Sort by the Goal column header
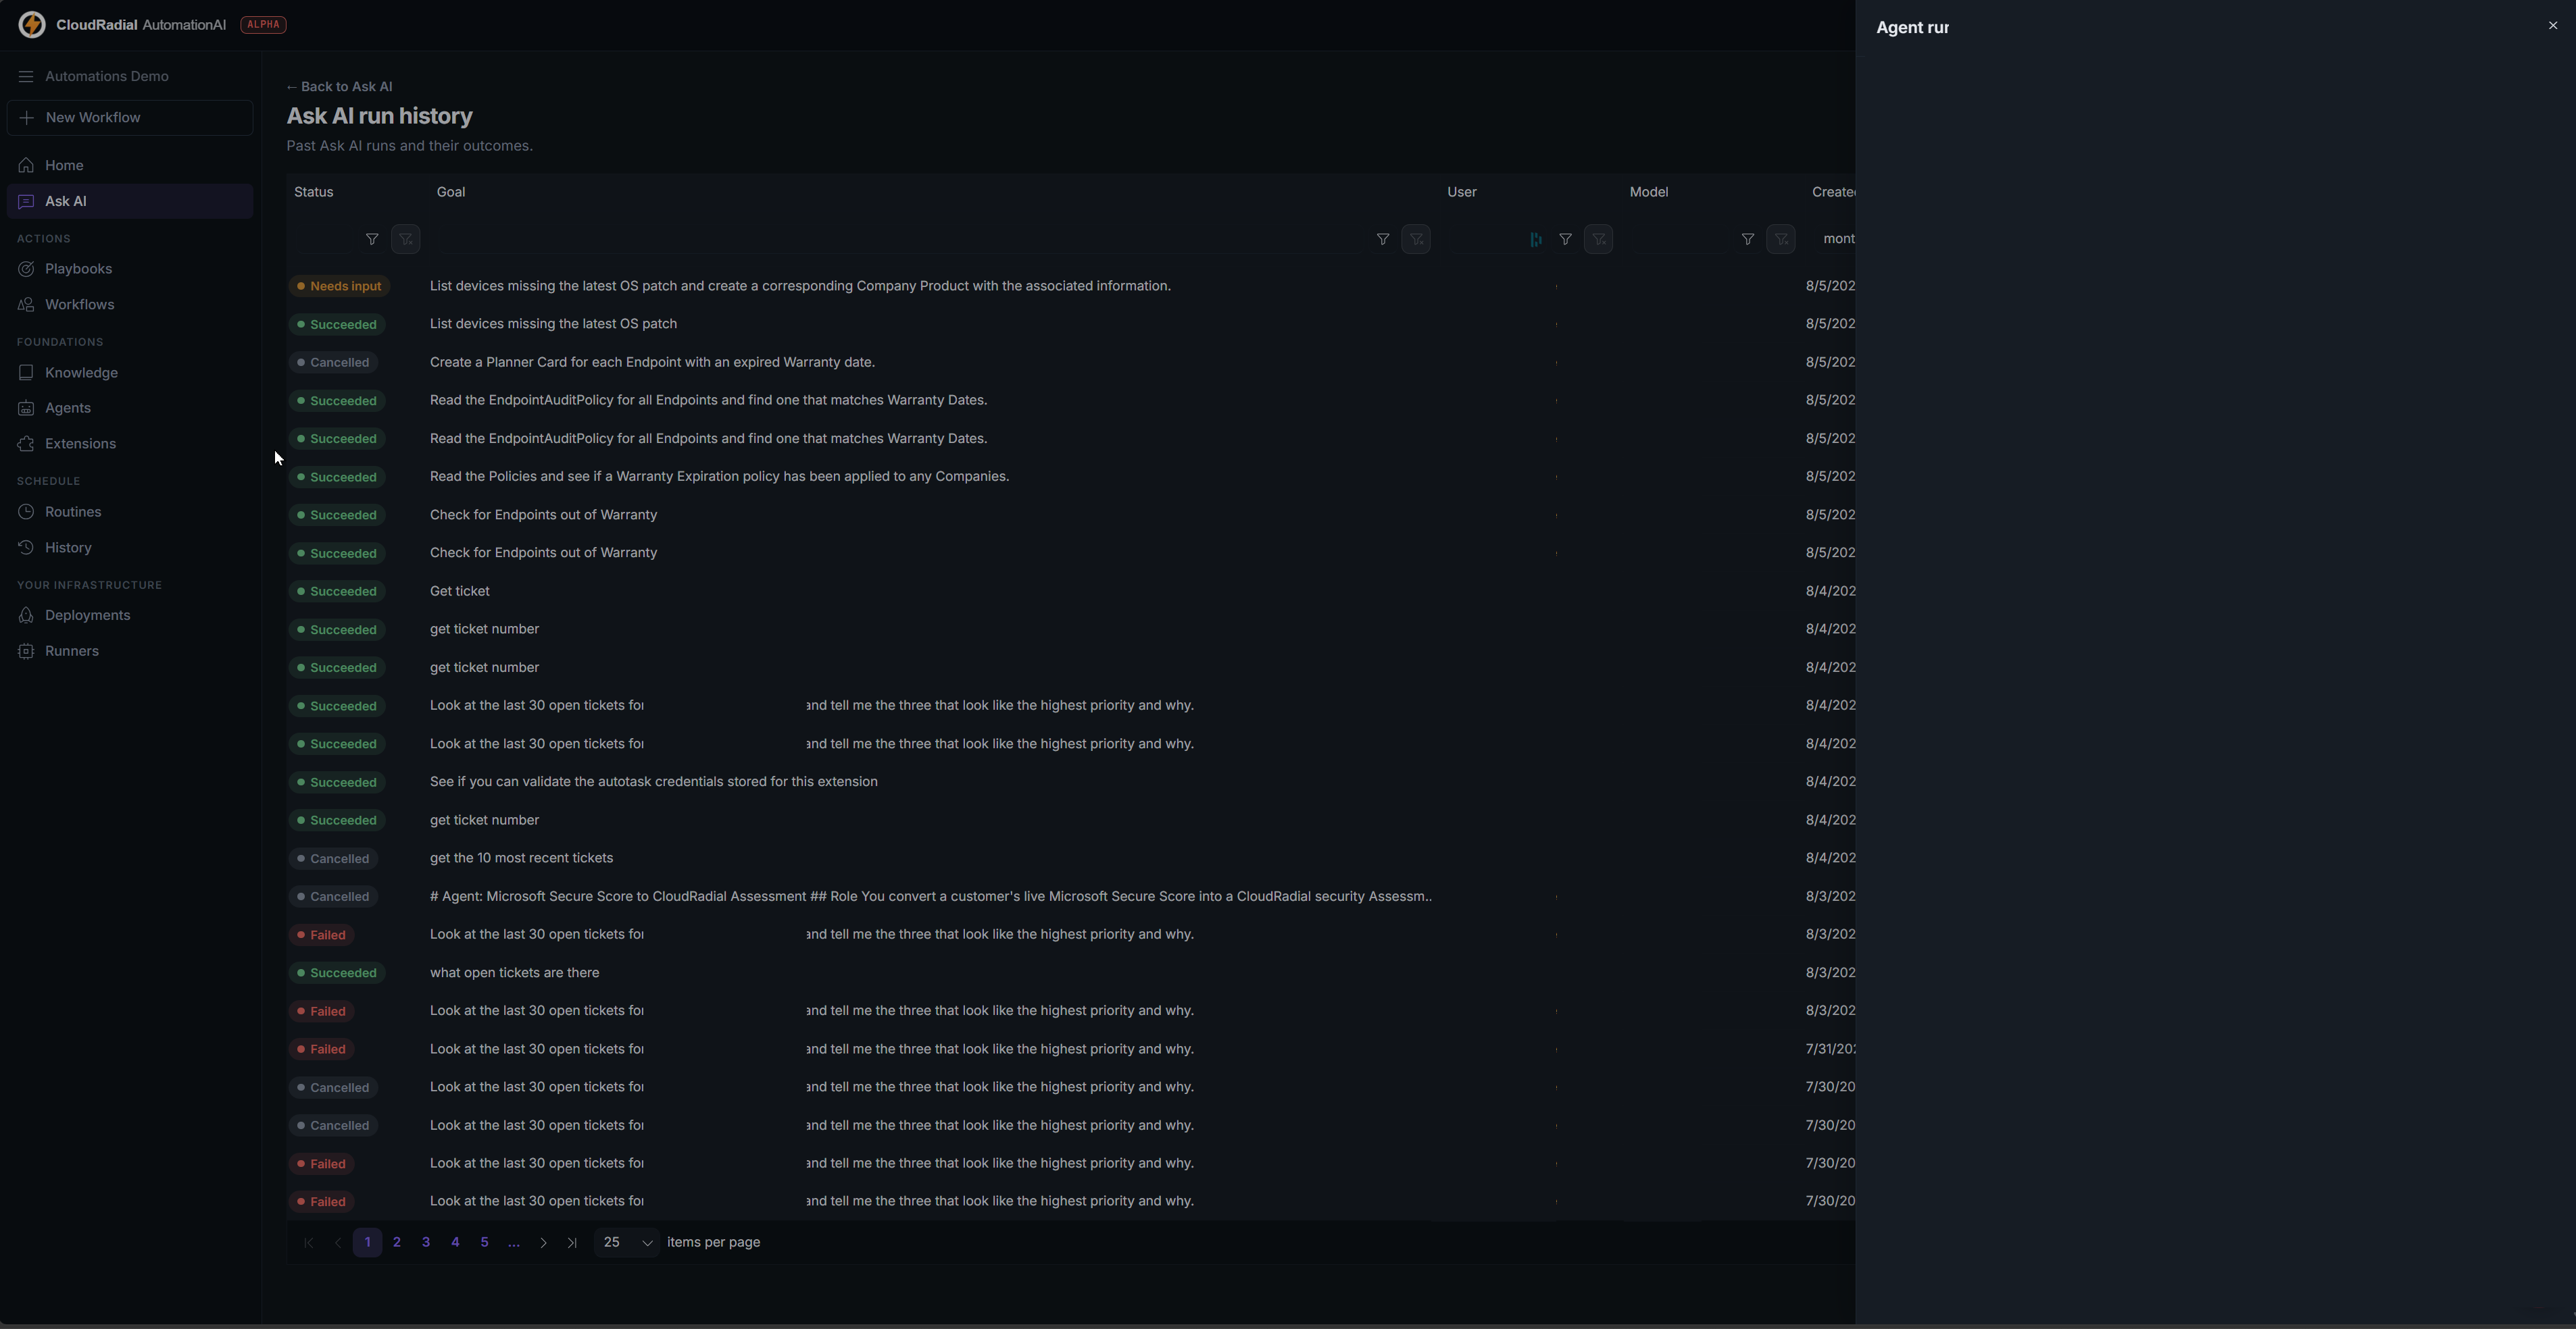Screen dimensions: 2576x1329 click(x=451, y=192)
